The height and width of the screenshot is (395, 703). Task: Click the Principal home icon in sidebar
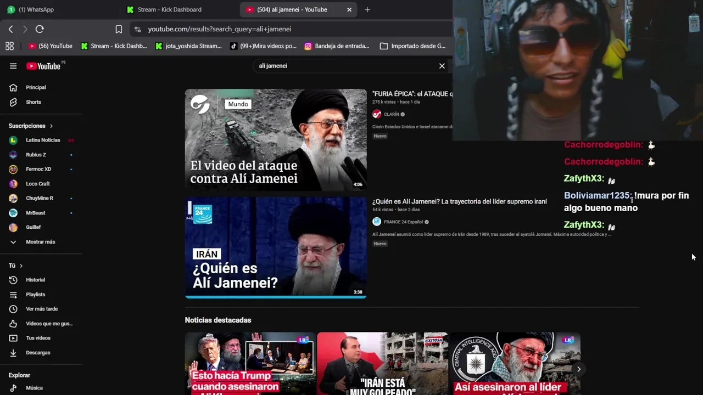coord(13,87)
